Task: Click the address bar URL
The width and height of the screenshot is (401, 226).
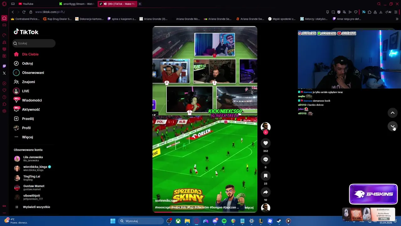Action: pos(50,12)
